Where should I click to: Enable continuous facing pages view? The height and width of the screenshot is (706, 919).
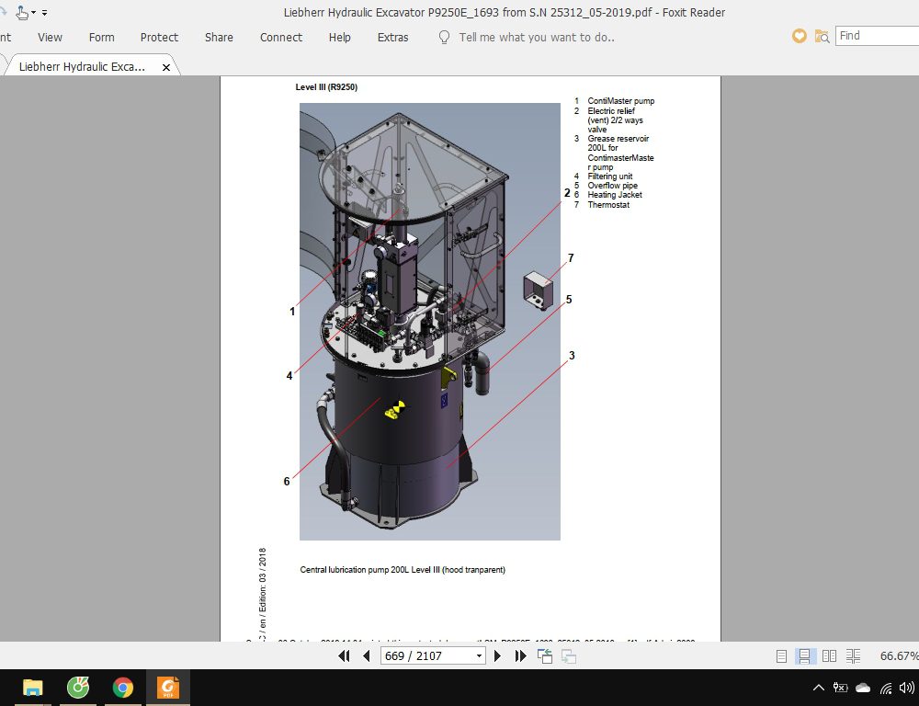pyautogui.click(x=853, y=655)
